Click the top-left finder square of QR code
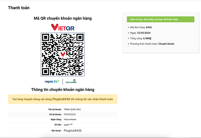Screen dimensions: 201x138 click(45, 38)
